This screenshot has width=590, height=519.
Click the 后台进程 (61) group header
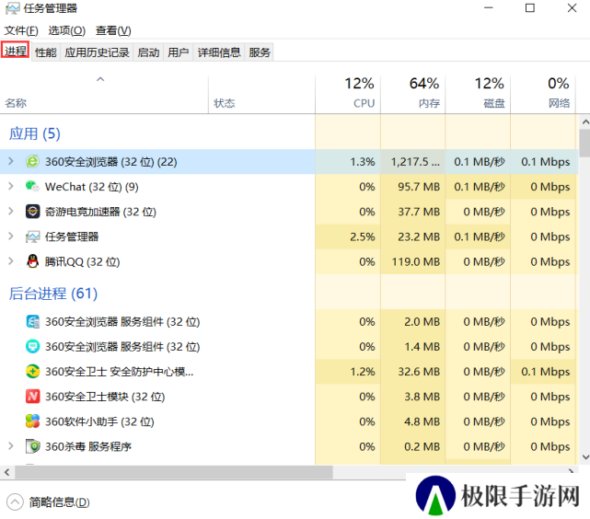coord(53,294)
